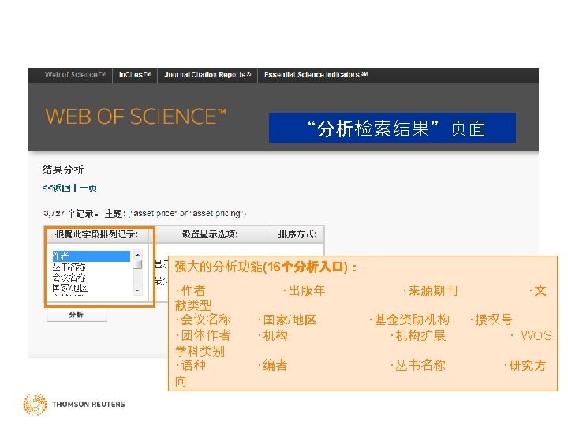Viewport: 568px width, 426px height.
Task: Click the 分析 button
Action: 77,315
